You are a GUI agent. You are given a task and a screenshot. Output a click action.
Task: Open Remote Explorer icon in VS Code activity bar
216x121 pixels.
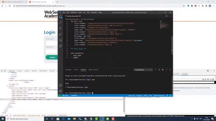tap(60, 40)
